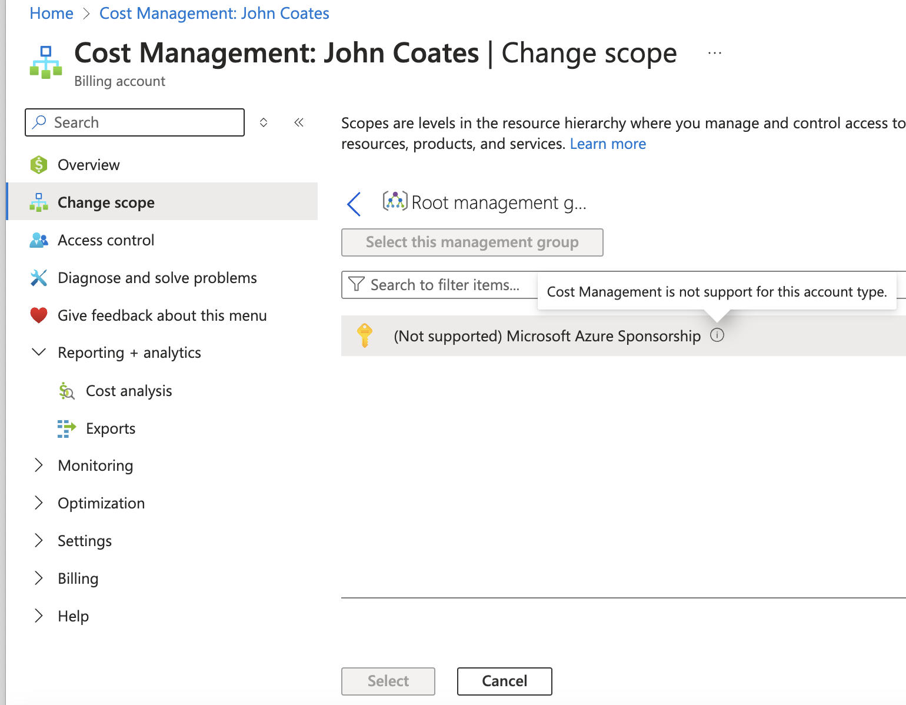The image size is (906, 705).
Task: Select Change scope in the menu
Action: [x=162, y=201]
